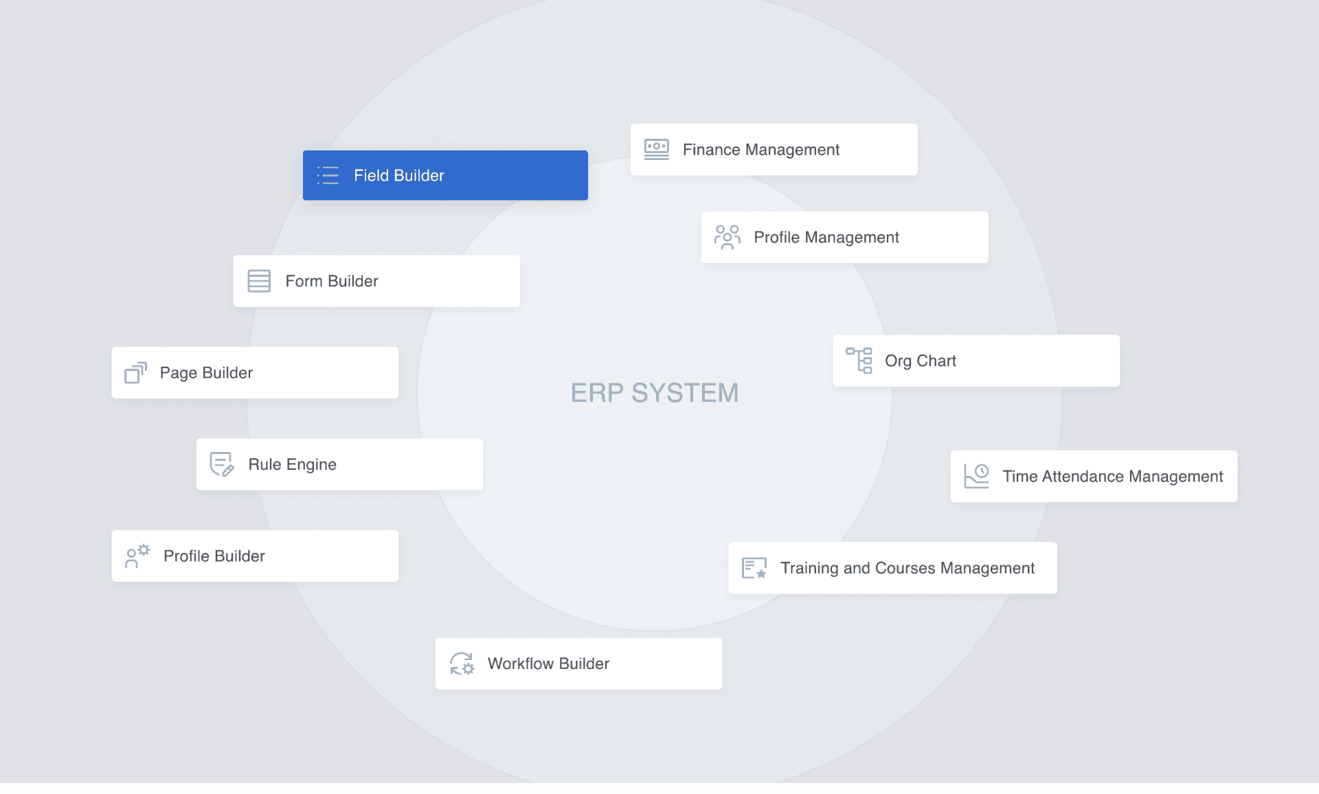The width and height of the screenshot is (1319, 794).
Task: Click the Rule Engine clipboard-pencil icon
Action: 221,464
